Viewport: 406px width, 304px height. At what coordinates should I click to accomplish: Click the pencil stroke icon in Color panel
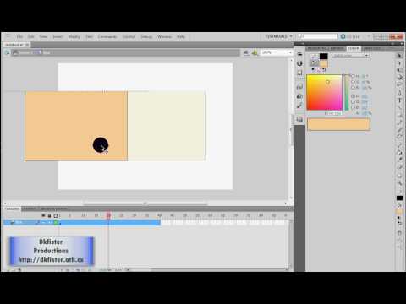coord(314,57)
